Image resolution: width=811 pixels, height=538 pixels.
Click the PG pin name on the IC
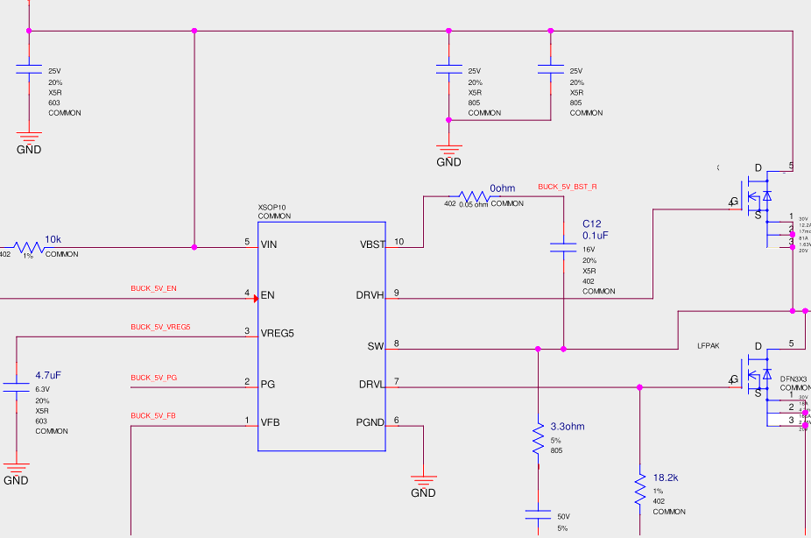(267, 385)
